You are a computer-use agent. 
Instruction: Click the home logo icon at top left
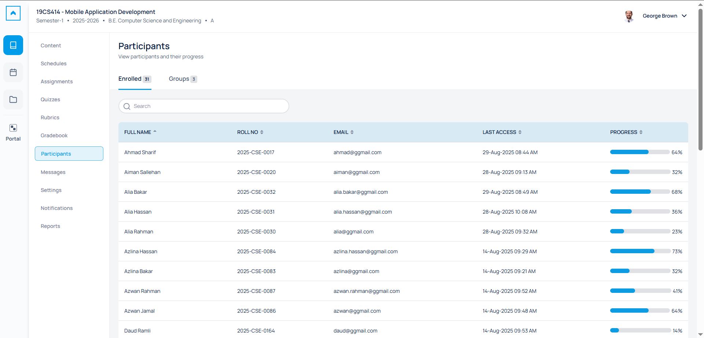point(13,13)
